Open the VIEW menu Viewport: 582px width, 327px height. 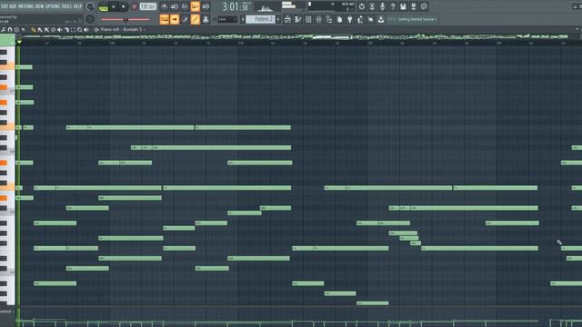[x=39, y=6]
